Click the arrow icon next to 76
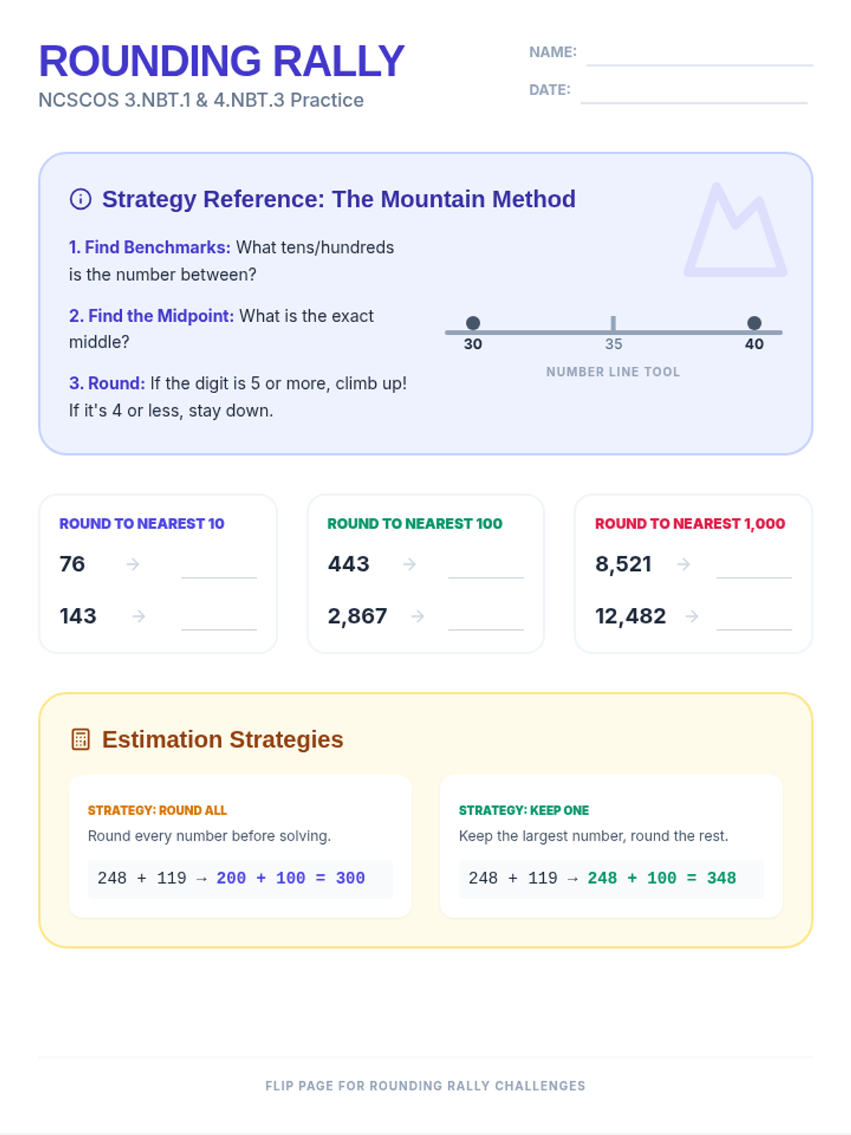This screenshot has height=1135, width=851. [x=133, y=564]
